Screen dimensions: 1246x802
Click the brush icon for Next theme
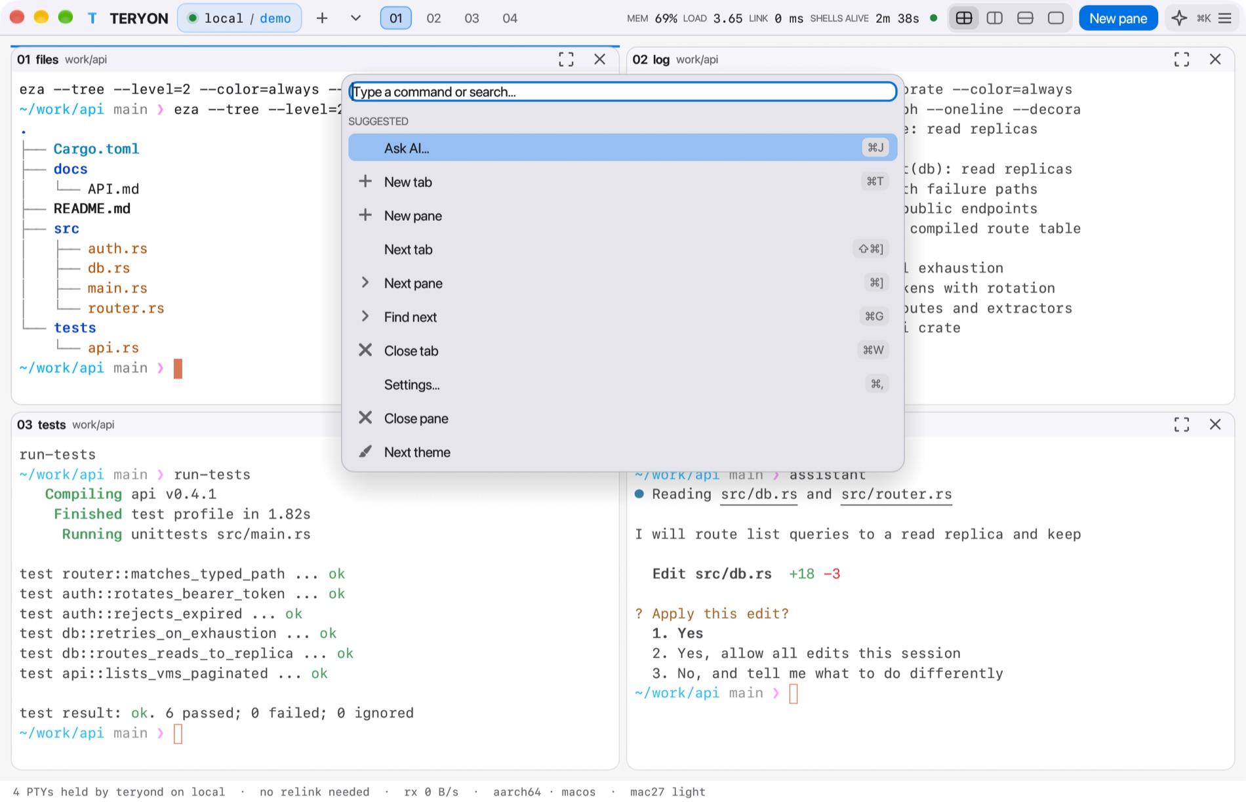[x=365, y=452]
